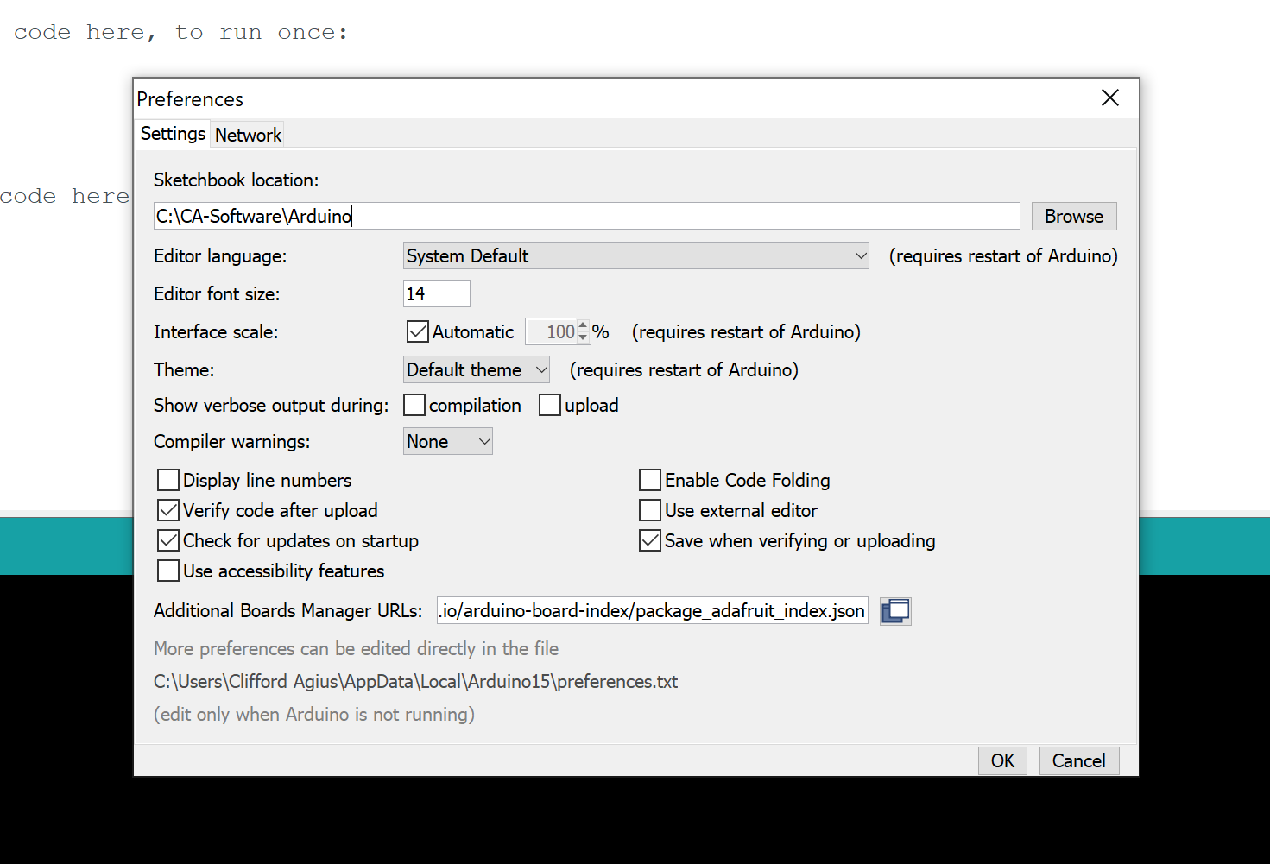Confirm preferences with OK

coord(1002,760)
